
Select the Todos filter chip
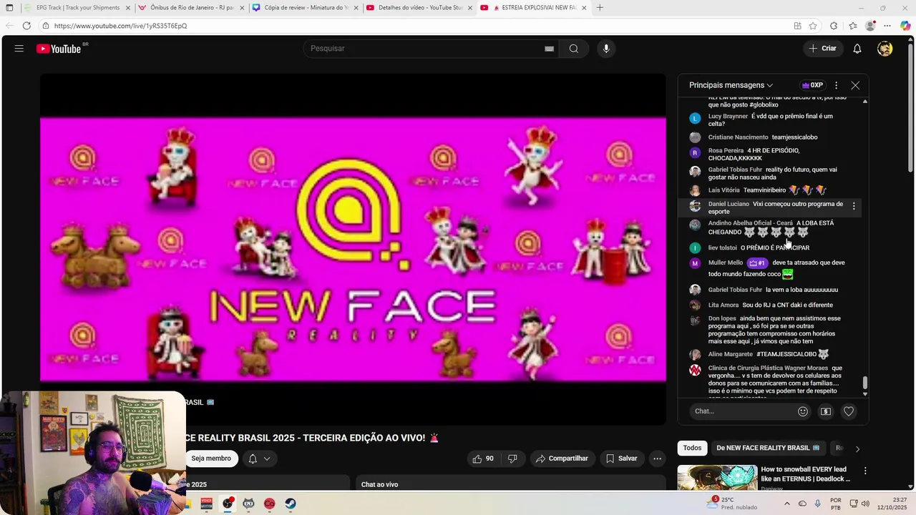coord(692,448)
